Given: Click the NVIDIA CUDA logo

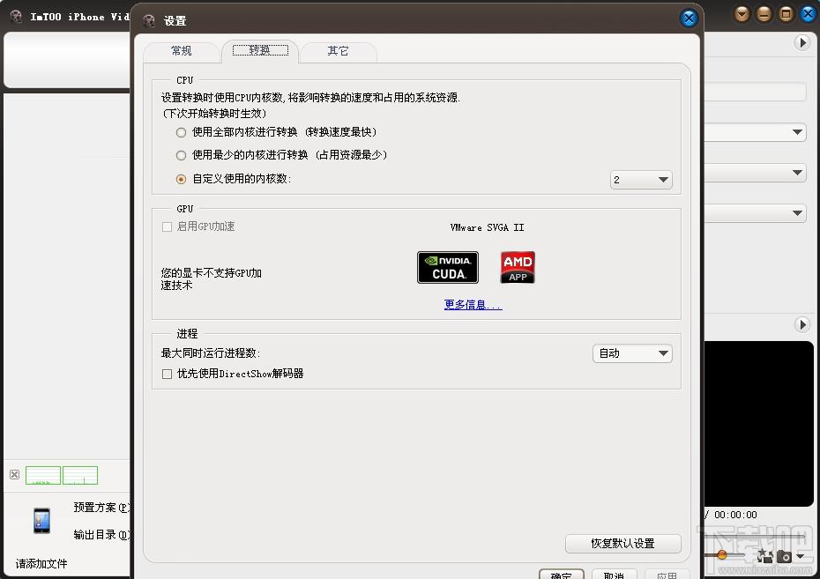Looking at the screenshot, I should tap(448, 267).
